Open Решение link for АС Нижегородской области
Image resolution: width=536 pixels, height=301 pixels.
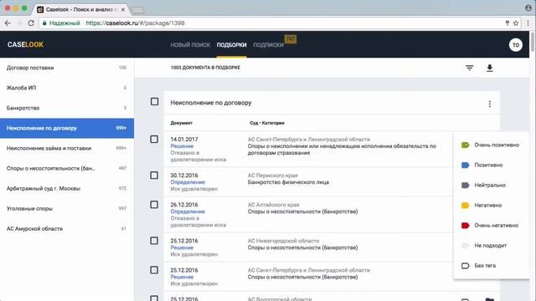[x=182, y=247]
